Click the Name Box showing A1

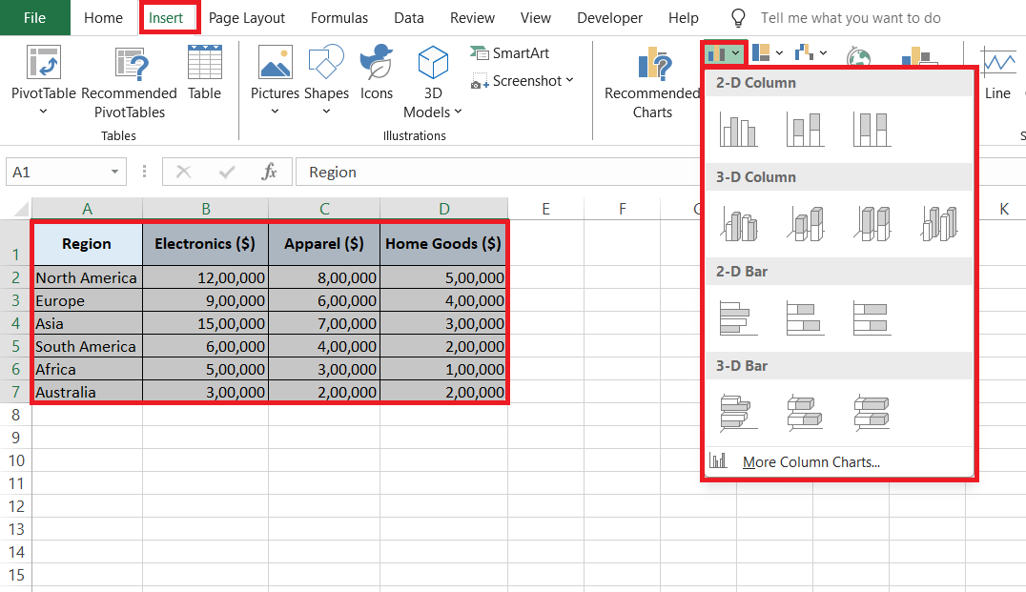click(x=57, y=172)
